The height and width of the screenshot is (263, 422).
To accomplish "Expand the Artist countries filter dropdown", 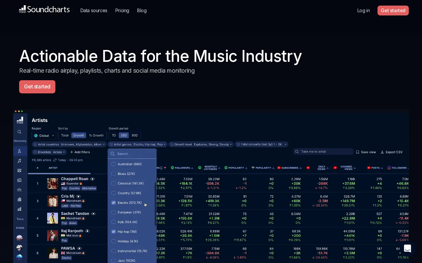I will tap(104, 144).
